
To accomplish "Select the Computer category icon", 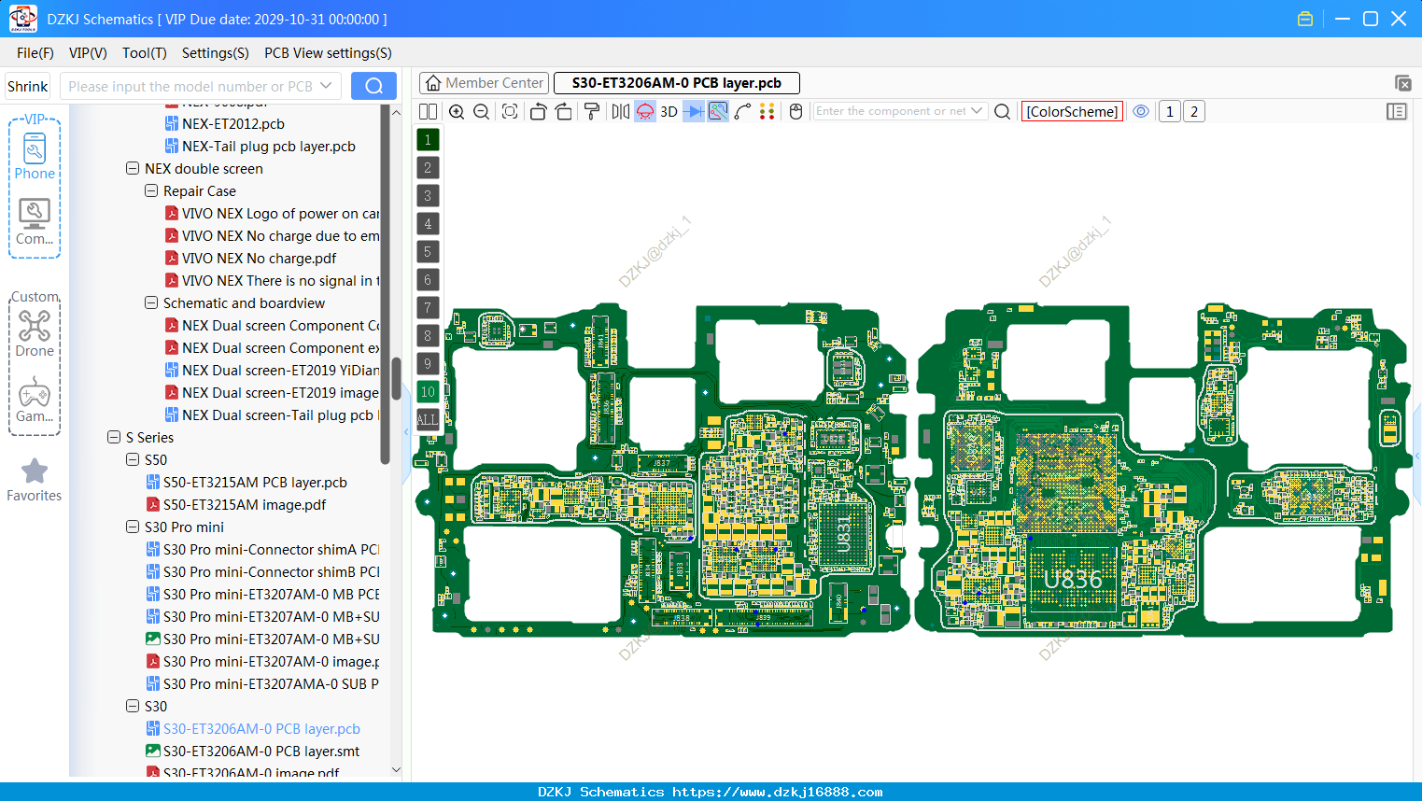I will point(35,222).
